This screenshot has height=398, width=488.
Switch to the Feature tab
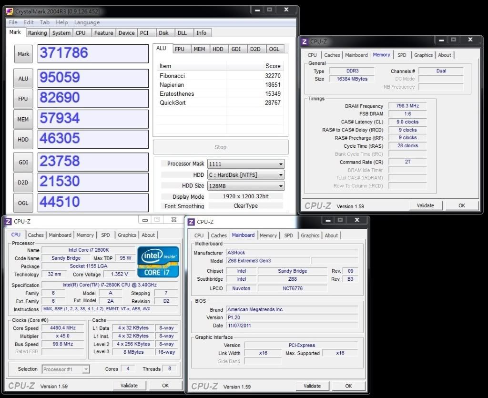(x=103, y=33)
